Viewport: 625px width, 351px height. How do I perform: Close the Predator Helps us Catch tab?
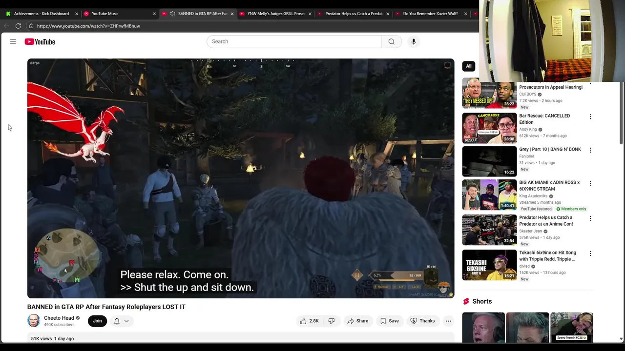[x=388, y=14]
